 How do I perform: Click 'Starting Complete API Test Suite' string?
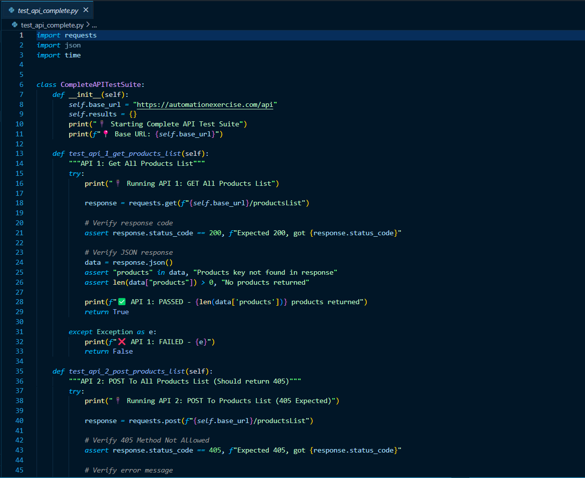click(x=175, y=124)
